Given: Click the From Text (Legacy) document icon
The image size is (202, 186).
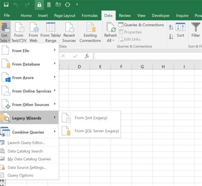Looking at the screenshot, I should (66, 118).
